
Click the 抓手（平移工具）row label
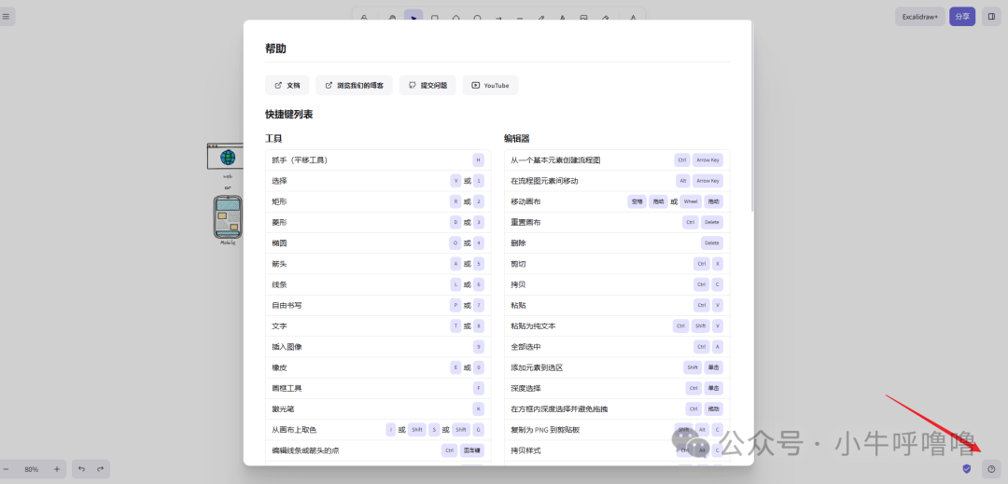click(x=300, y=159)
